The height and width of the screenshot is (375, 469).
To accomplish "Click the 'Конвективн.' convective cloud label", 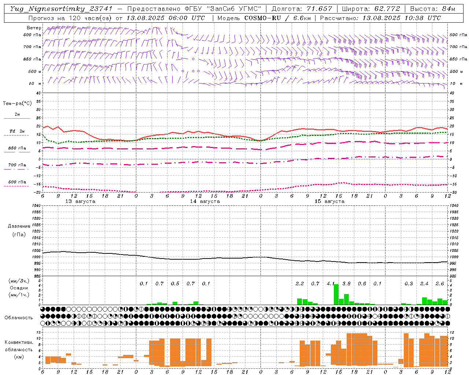I will (19, 342).
